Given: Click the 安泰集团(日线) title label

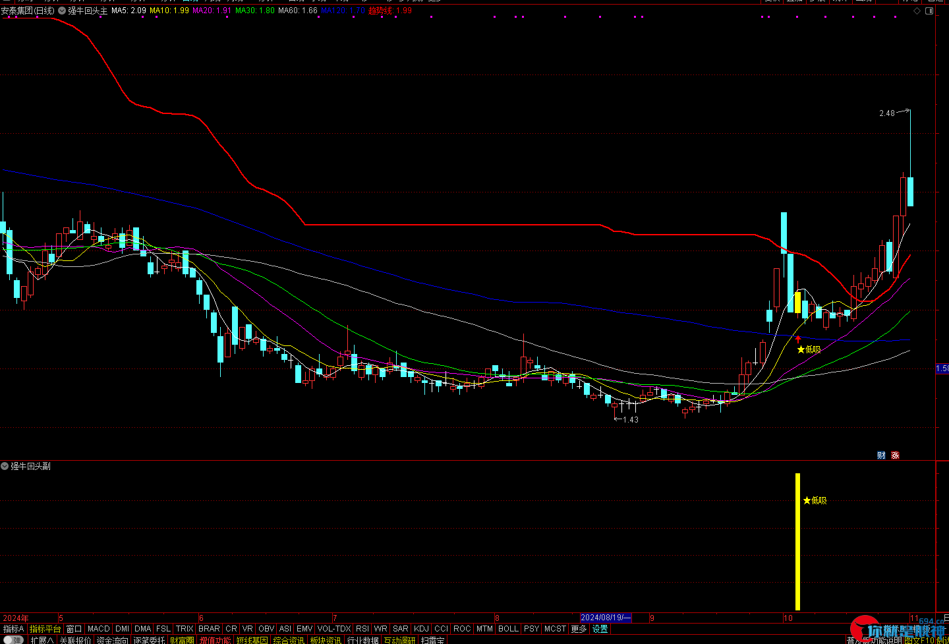Looking at the screenshot, I should pyautogui.click(x=28, y=11).
